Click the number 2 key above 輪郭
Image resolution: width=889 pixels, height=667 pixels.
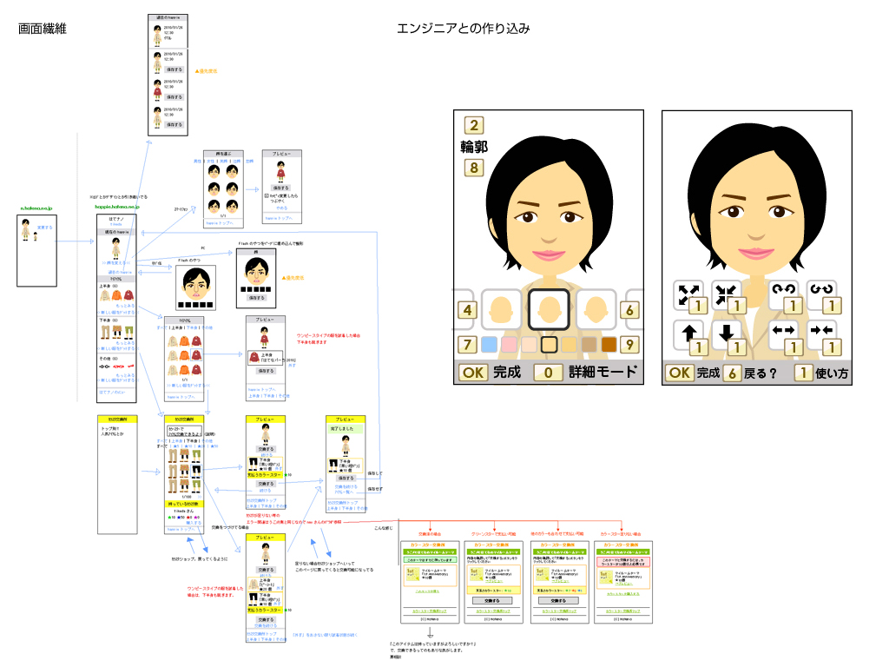[474, 125]
